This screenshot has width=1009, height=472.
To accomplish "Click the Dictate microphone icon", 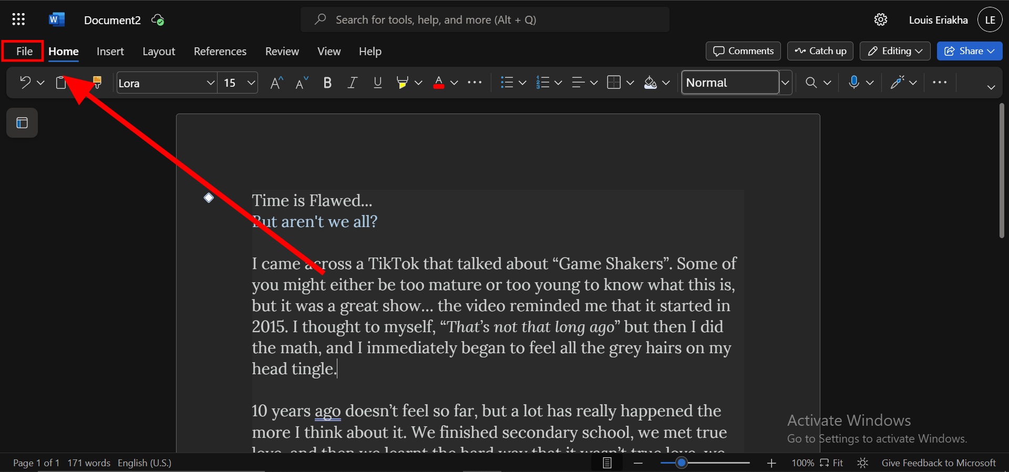I will pyautogui.click(x=854, y=83).
